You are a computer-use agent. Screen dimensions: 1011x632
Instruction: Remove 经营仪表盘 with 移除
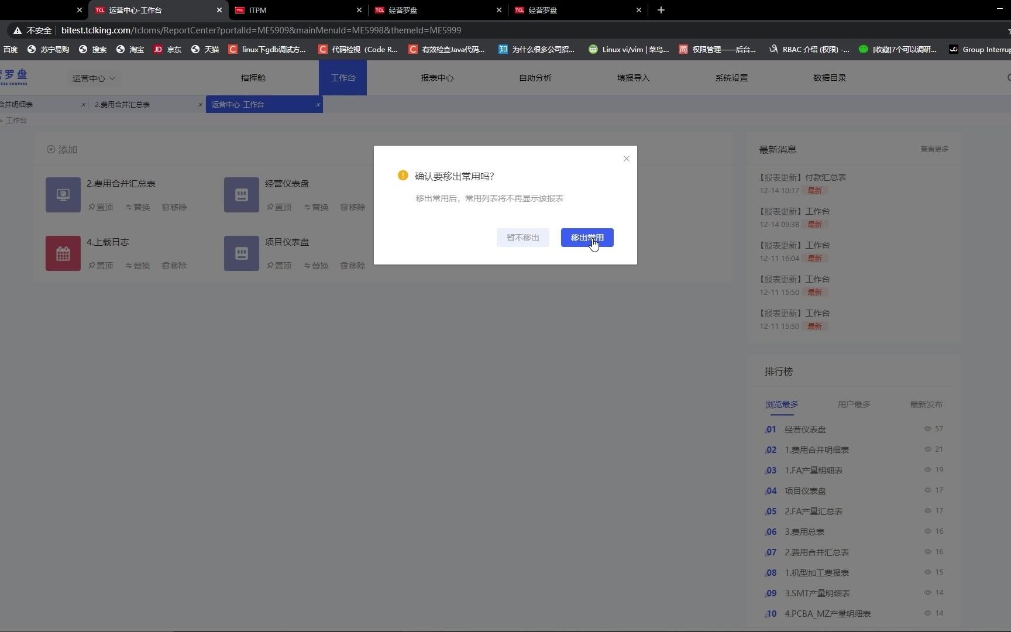click(x=353, y=207)
